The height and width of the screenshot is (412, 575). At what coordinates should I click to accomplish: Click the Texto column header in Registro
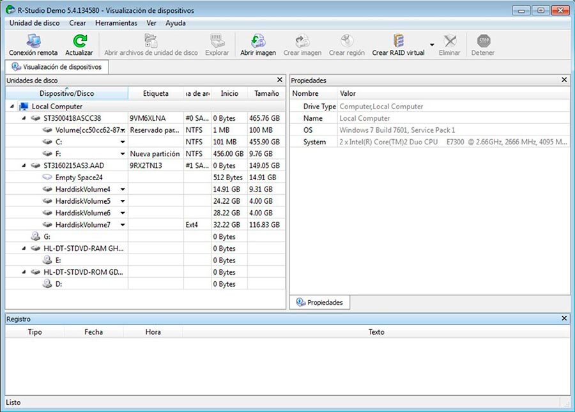(376, 332)
